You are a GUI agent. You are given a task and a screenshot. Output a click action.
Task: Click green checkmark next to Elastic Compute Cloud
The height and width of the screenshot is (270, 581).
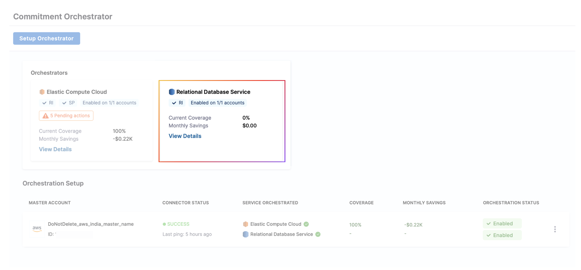coord(306,224)
